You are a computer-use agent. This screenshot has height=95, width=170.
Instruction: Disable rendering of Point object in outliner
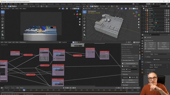(169, 28)
